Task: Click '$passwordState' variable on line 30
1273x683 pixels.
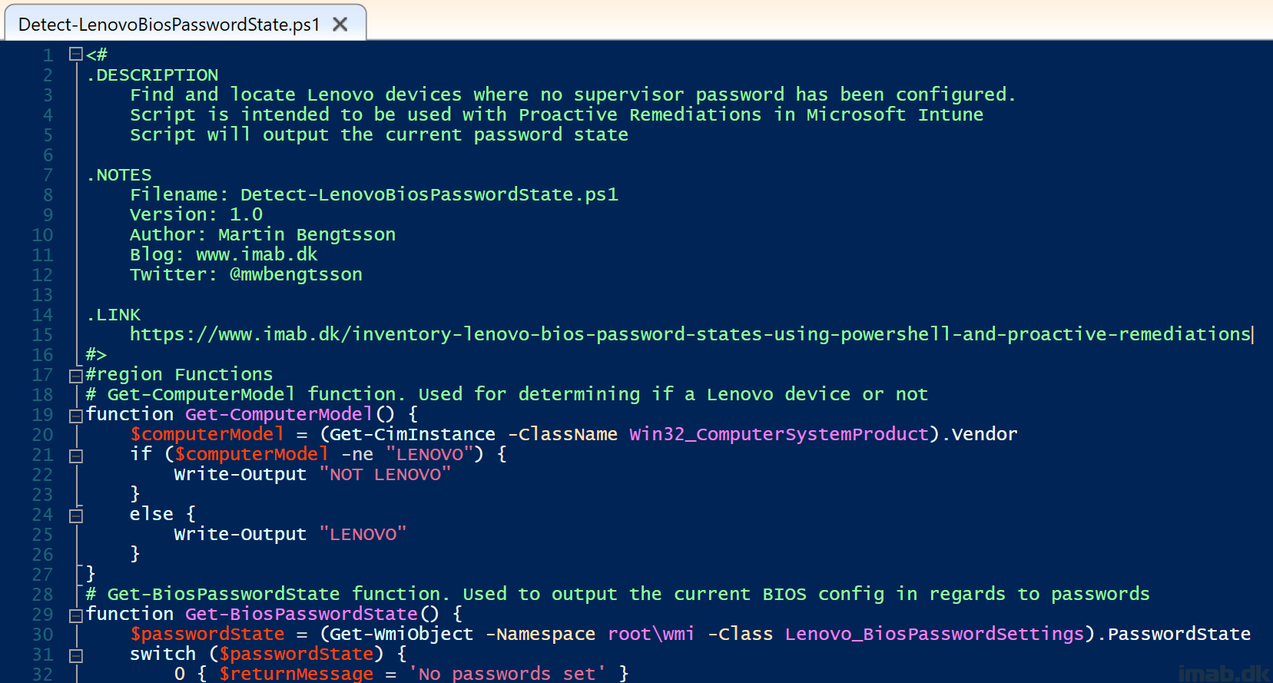Action: click(x=207, y=634)
